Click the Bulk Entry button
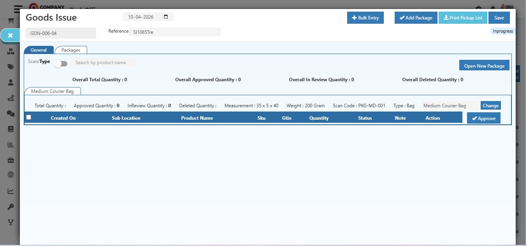The height and width of the screenshot is (246, 527). click(365, 18)
